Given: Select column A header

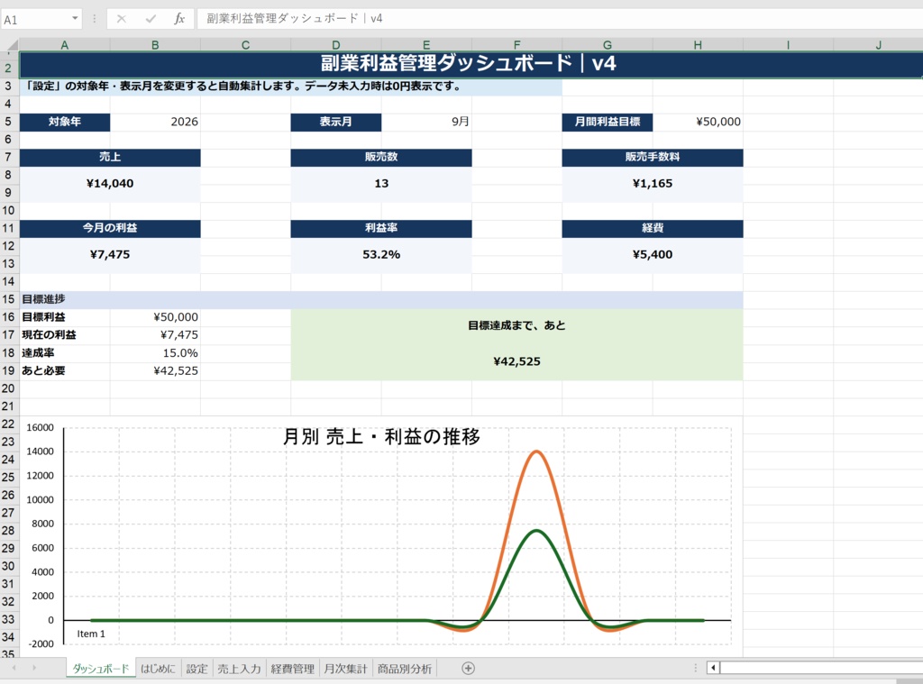Looking at the screenshot, I should (x=65, y=45).
